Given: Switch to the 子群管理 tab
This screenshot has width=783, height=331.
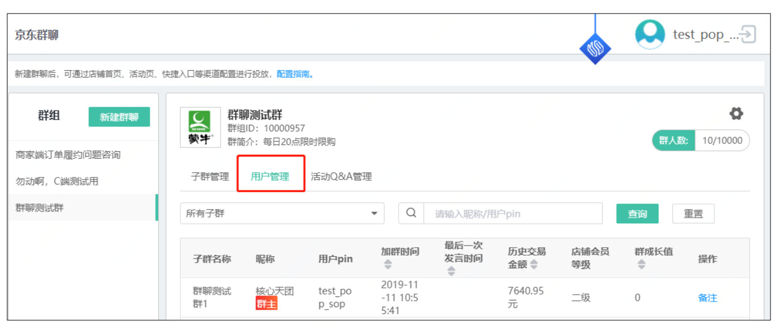Looking at the screenshot, I should click(x=210, y=176).
